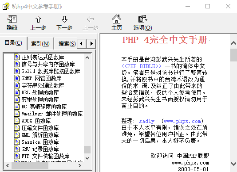Select 压缩文件函数库 topic
Screen dimensions: 237x172
click(40, 128)
